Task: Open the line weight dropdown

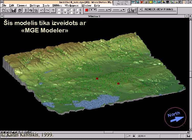Action: [119, 10]
